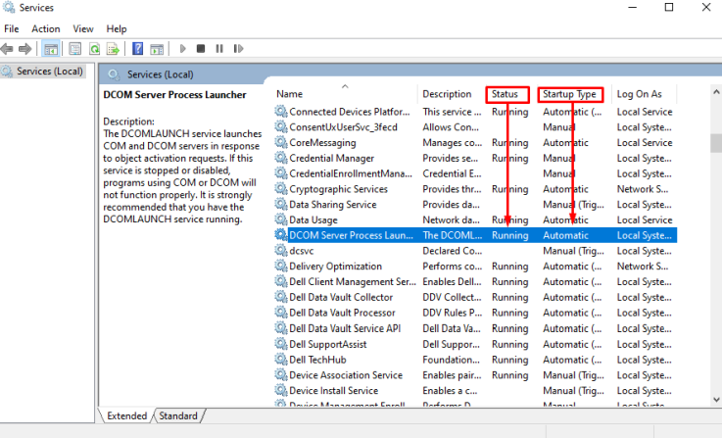Select Services (Local) in the left tree
Image resolution: width=722 pixels, height=438 pixels.
[x=49, y=72]
